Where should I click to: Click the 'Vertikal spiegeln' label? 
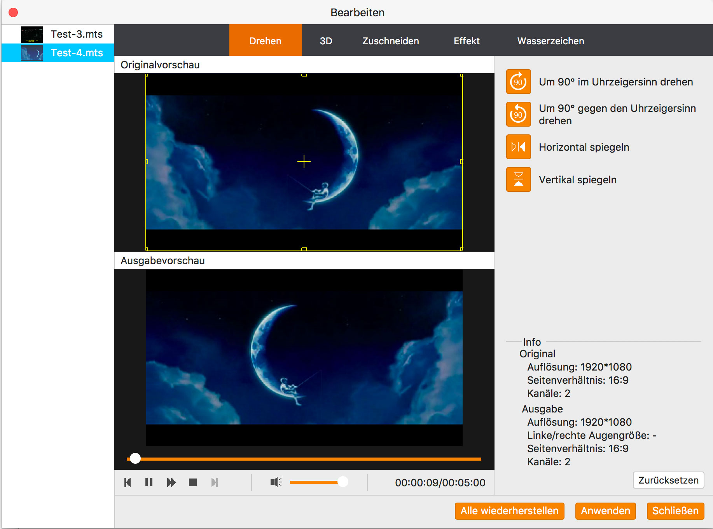coord(578,180)
